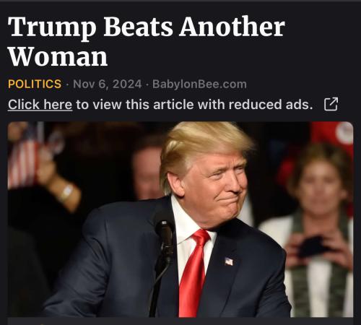Click the red tie in the photo
This screenshot has height=325, width=361.
(194, 273)
